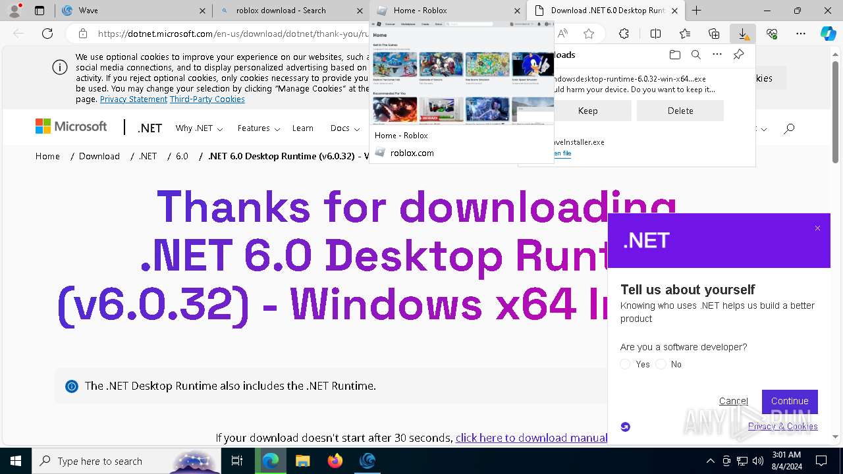Expand the Why .NET menu
The height and width of the screenshot is (474, 843).
pyautogui.click(x=199, y=128)
